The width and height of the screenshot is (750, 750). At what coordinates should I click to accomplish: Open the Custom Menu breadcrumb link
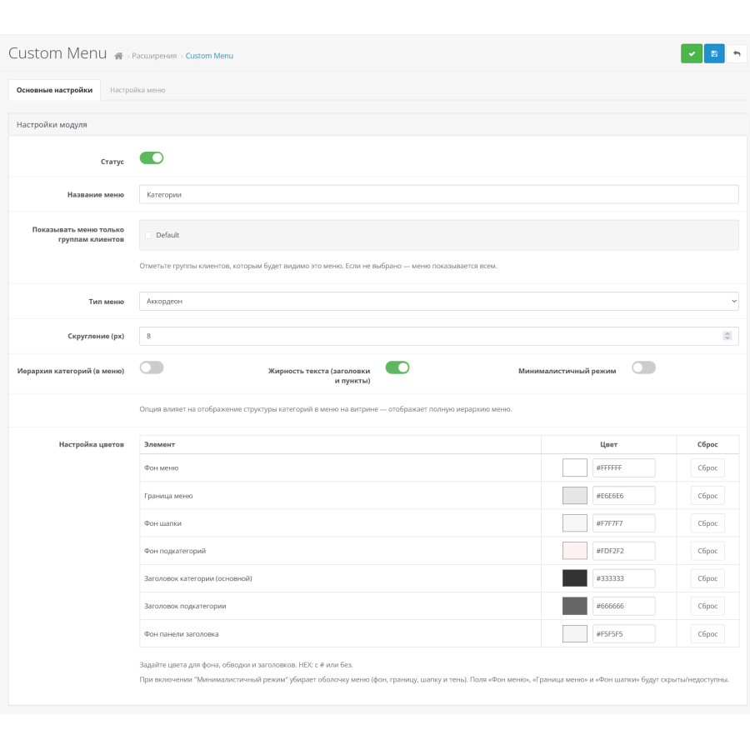(x=209, y=56)
